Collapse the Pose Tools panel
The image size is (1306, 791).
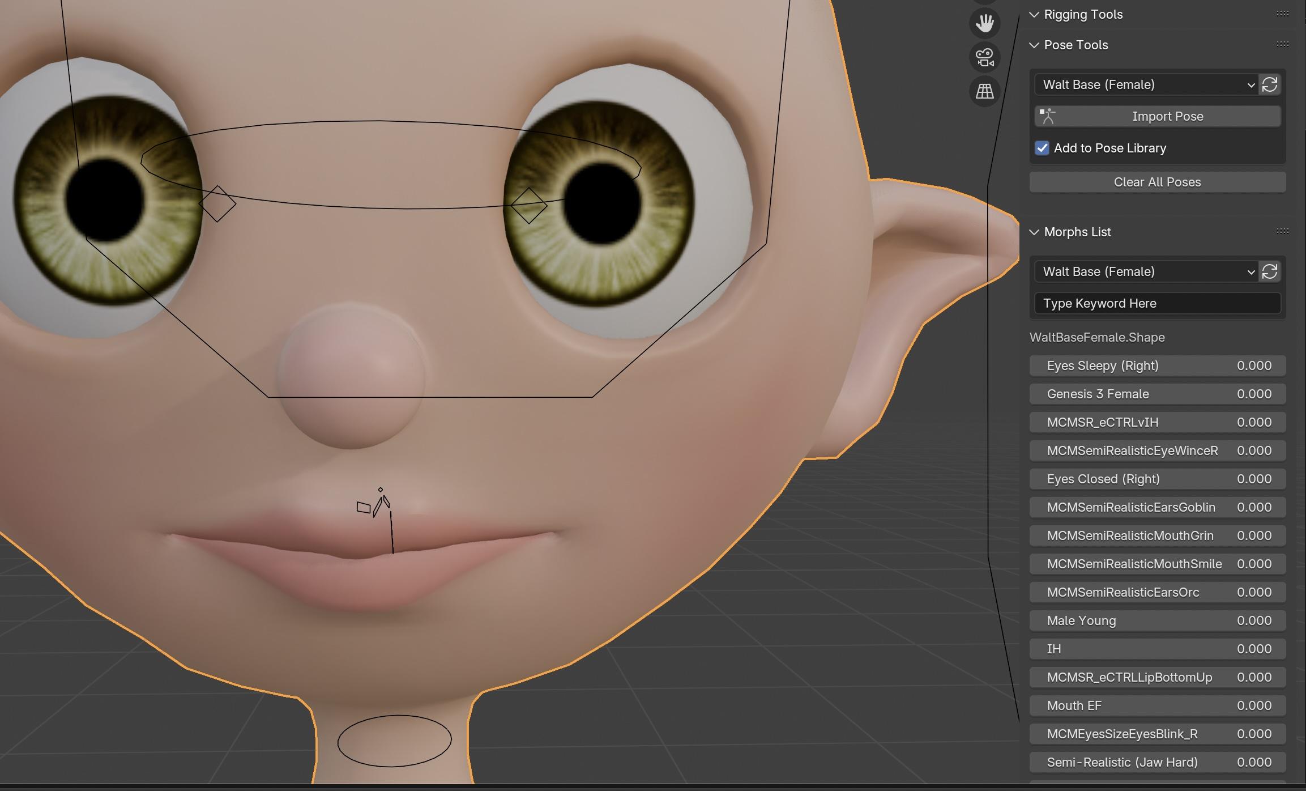click(1034, 45)
